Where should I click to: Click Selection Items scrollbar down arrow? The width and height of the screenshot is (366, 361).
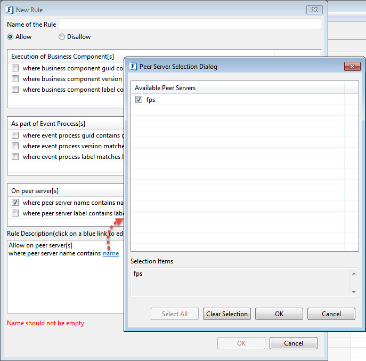pos(354,292)
